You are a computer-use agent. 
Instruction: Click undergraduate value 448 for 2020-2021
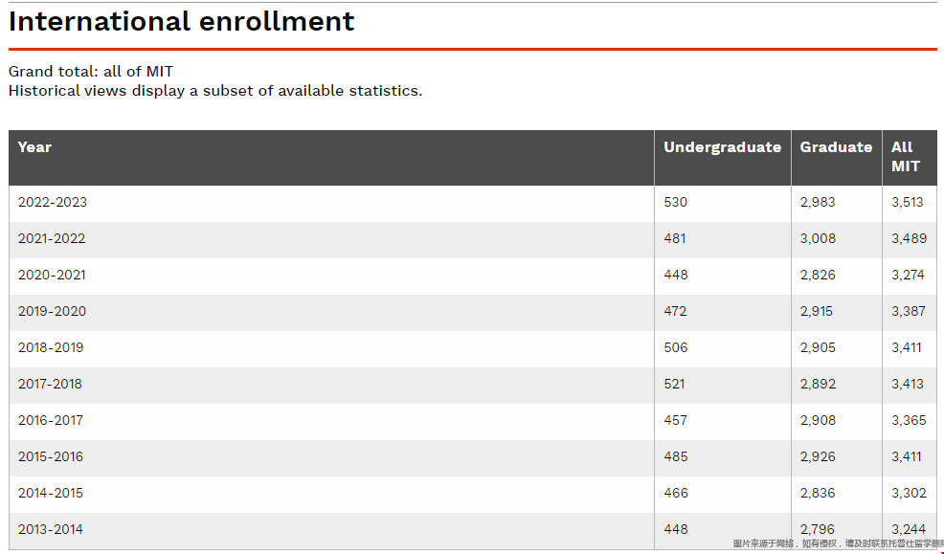point(676,275)
